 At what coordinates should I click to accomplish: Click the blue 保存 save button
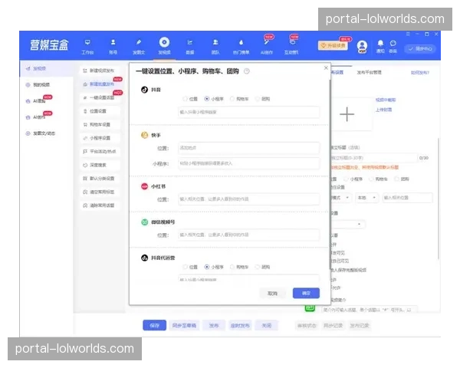(155, 325)
